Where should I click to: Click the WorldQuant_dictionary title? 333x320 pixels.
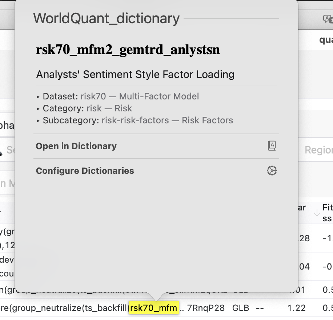coord(107,19)
